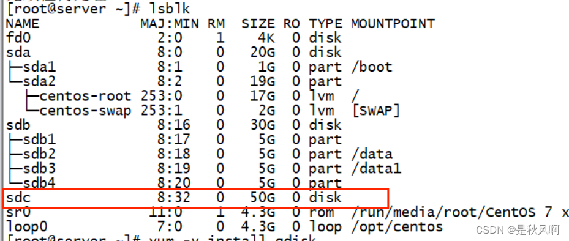Click the sda1 partition name
This screenshot has width=569, height=241.
point(40,67)
